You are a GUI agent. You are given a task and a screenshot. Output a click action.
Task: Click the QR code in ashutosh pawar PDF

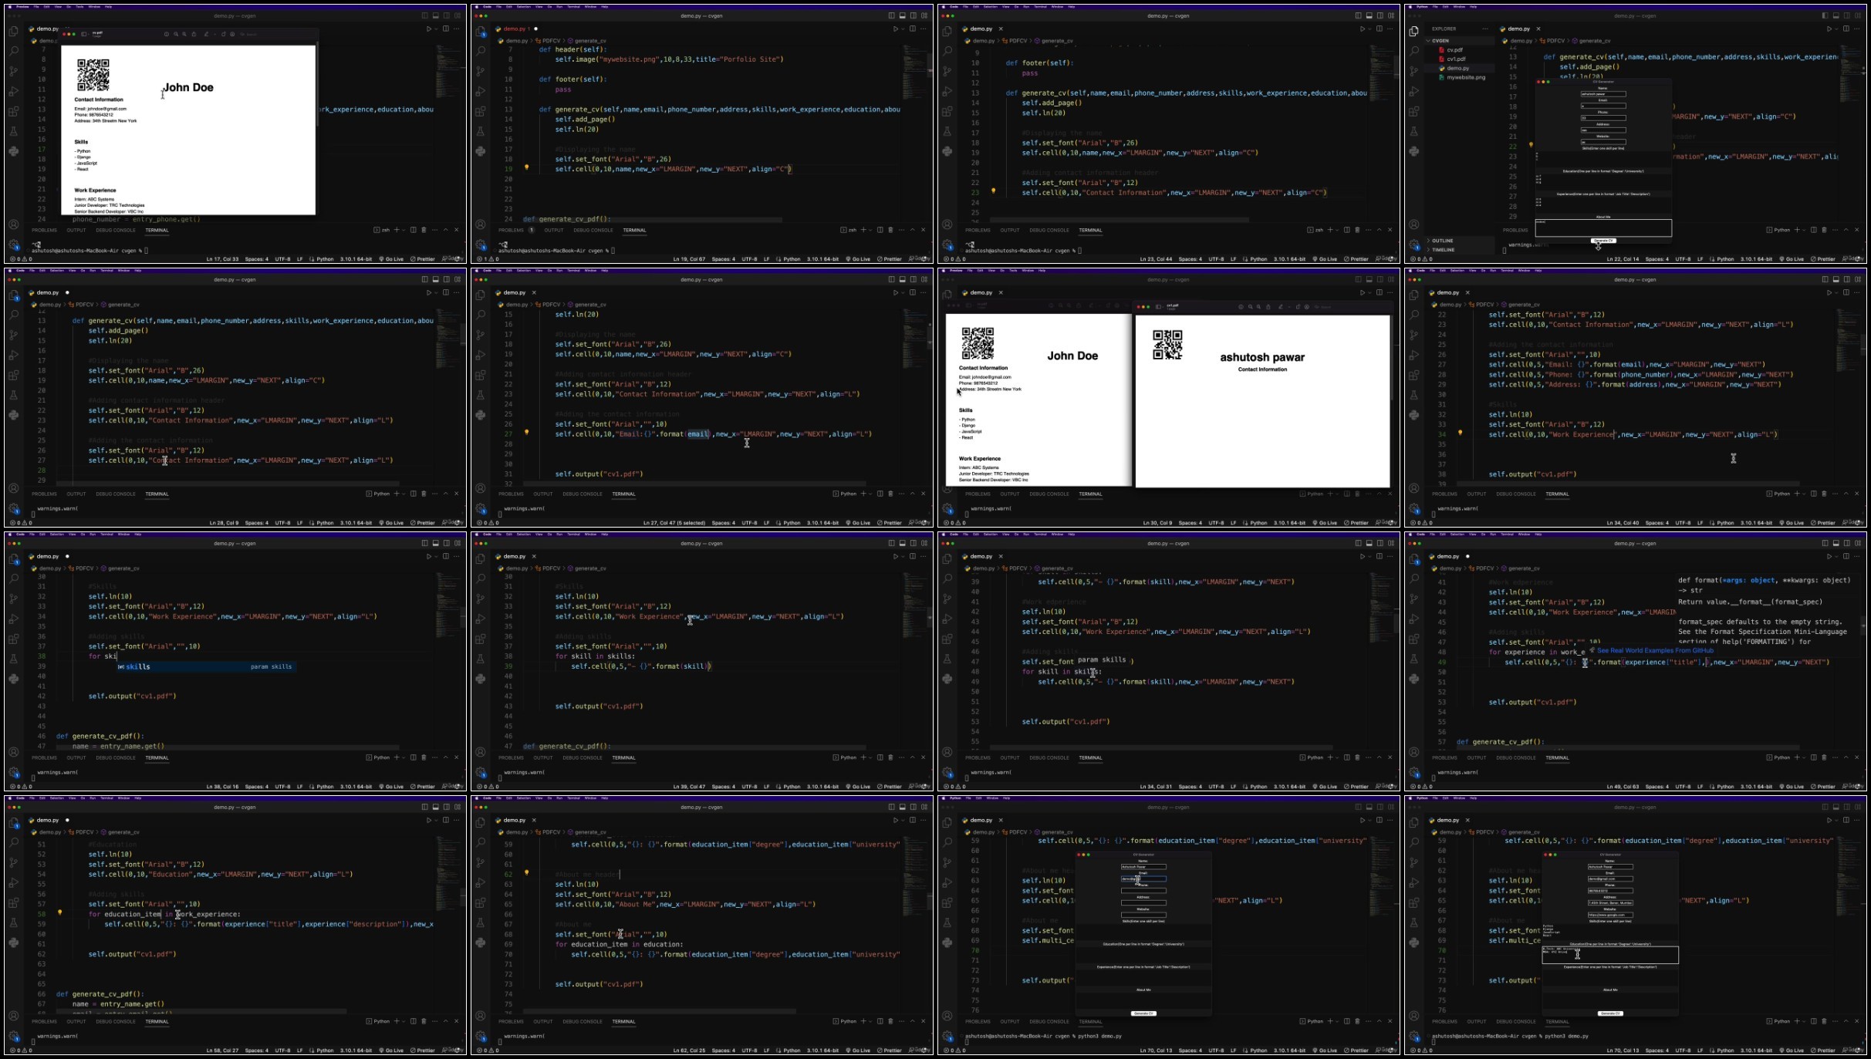point(1167,345)
